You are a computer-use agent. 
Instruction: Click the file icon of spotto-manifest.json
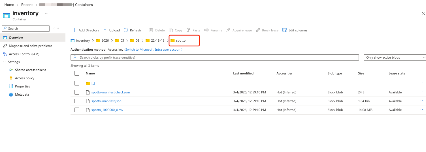(x=88, y=101)
